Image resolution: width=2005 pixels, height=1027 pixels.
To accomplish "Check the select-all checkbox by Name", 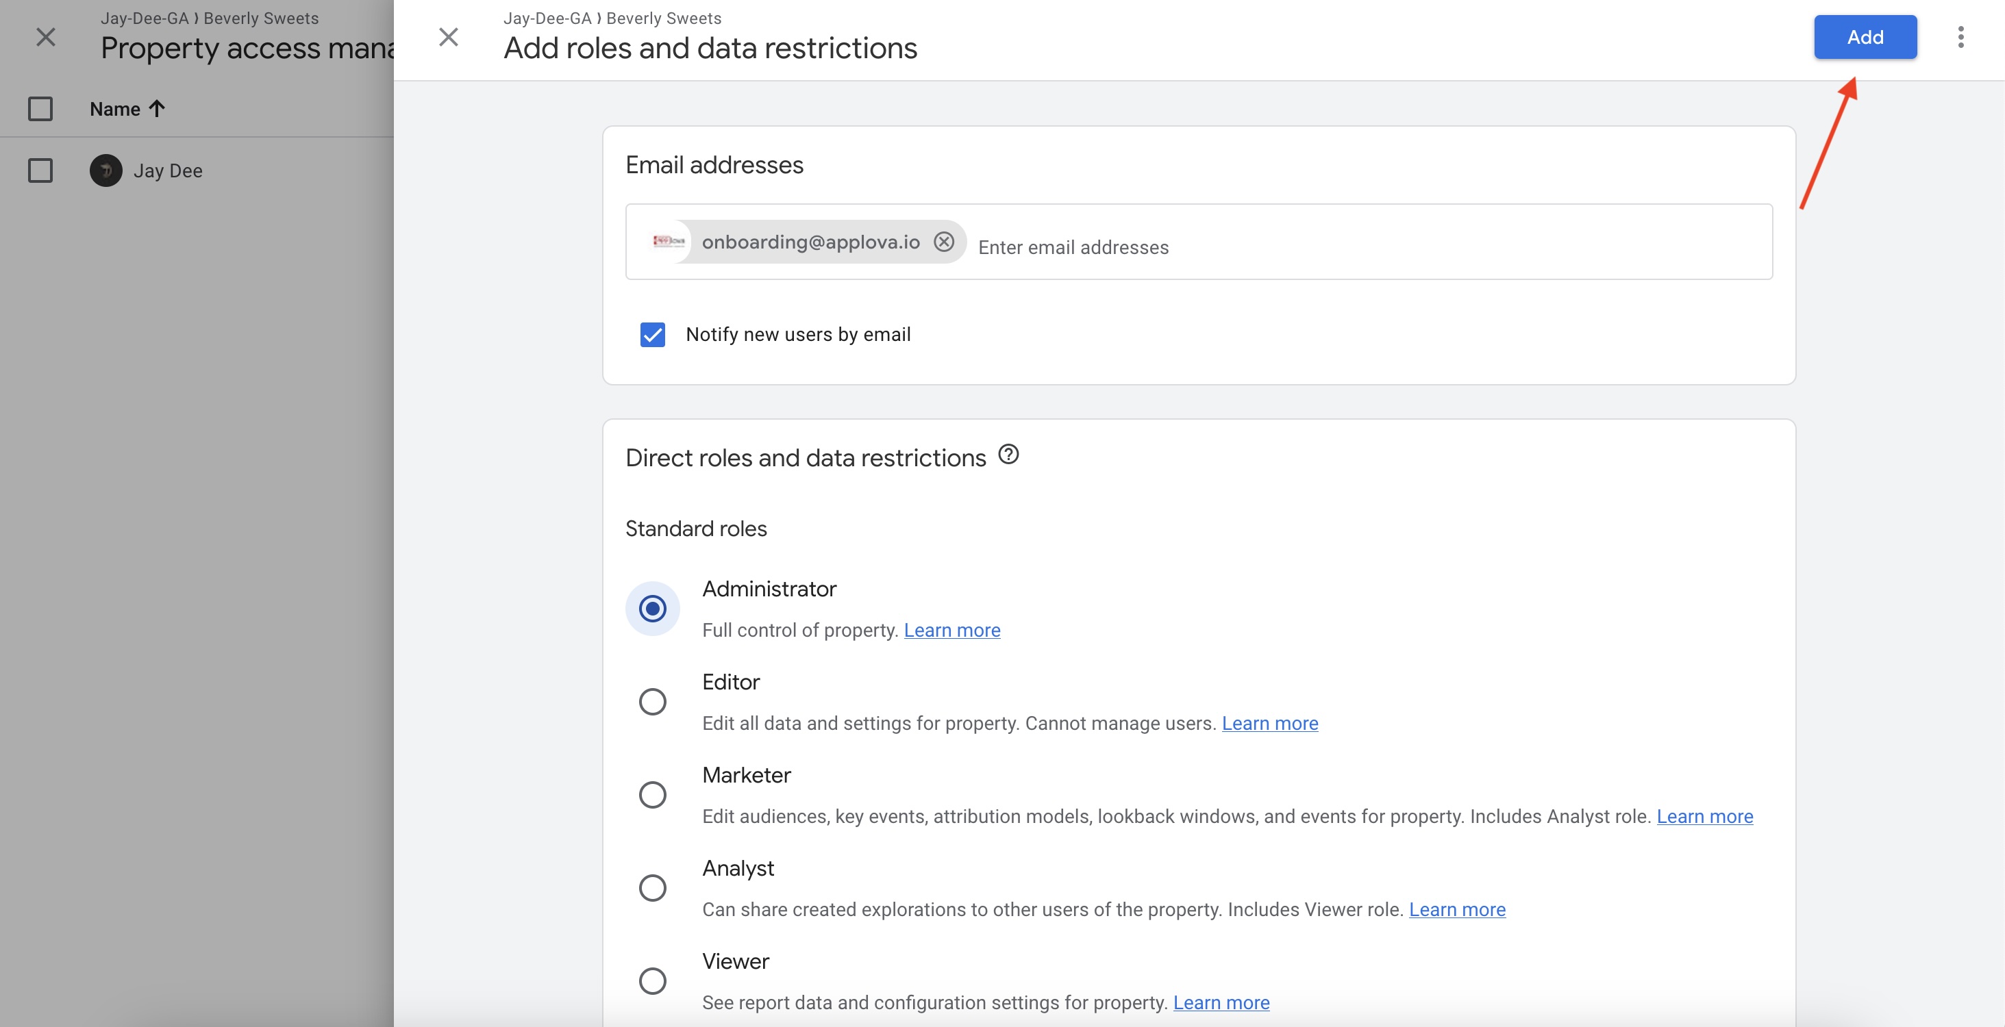I will [40, 109].
